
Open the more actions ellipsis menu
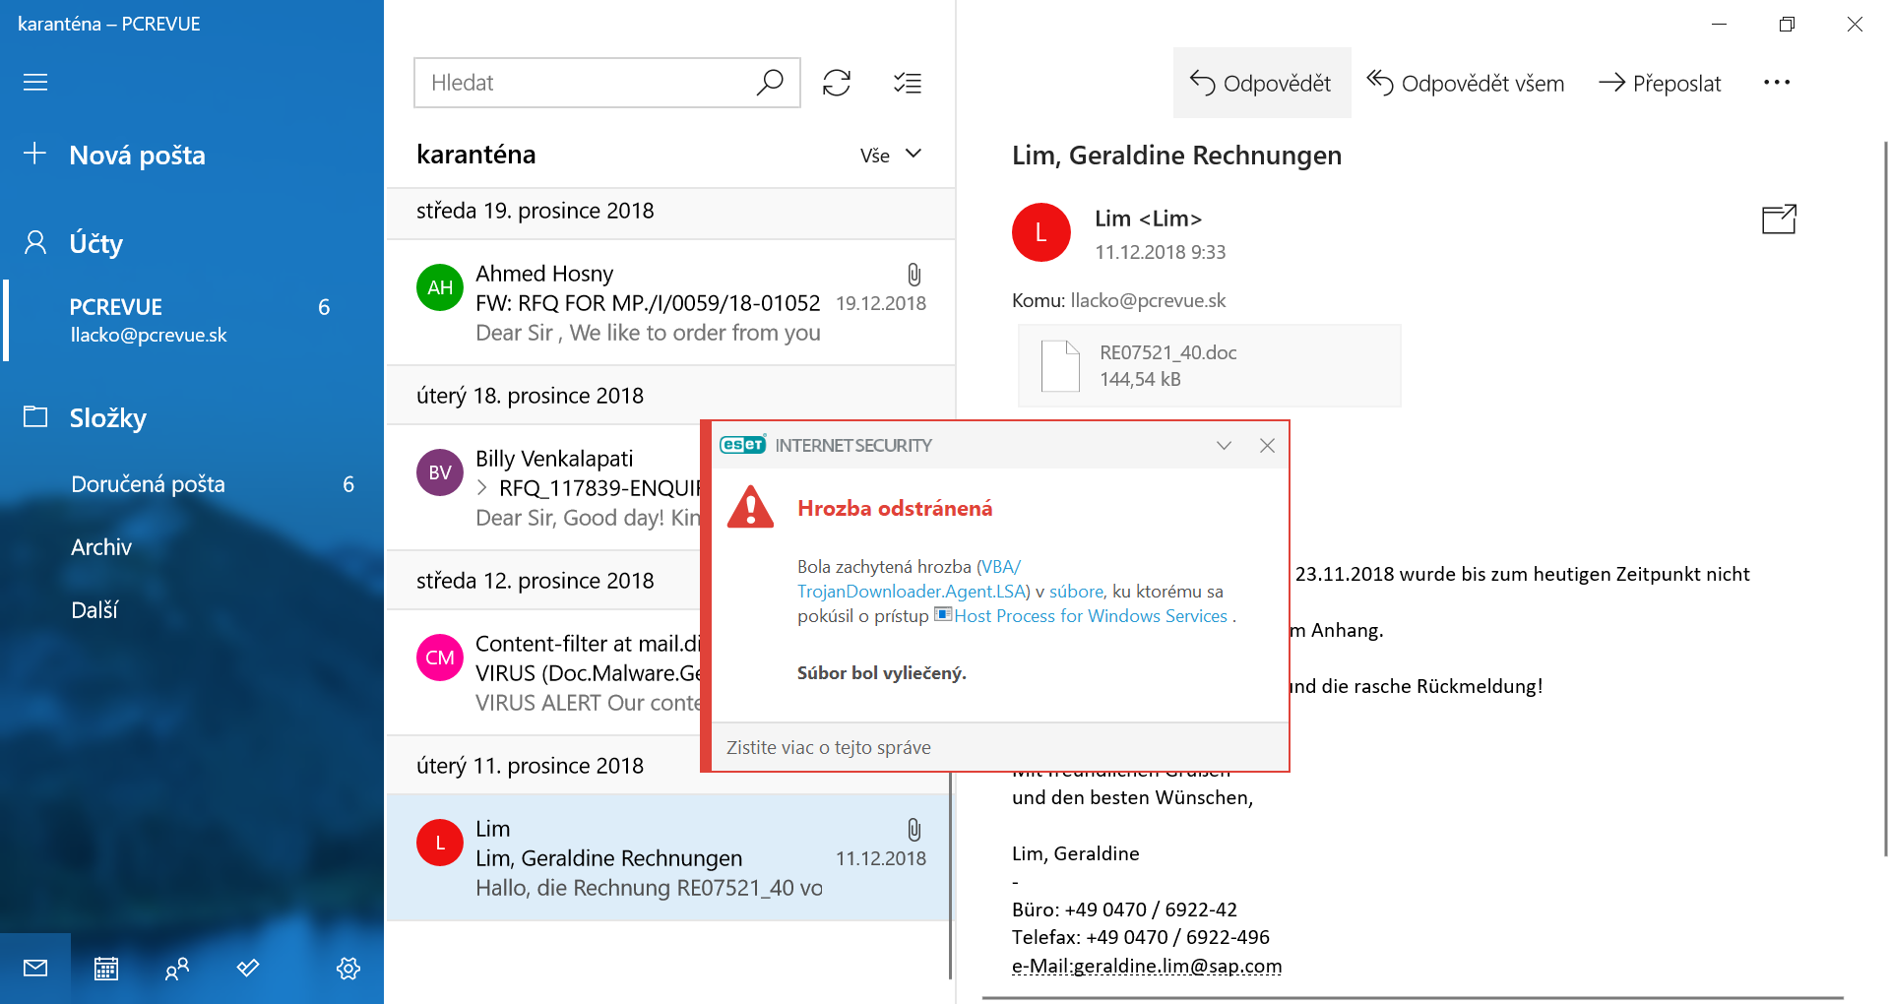tap(1777, 83)
